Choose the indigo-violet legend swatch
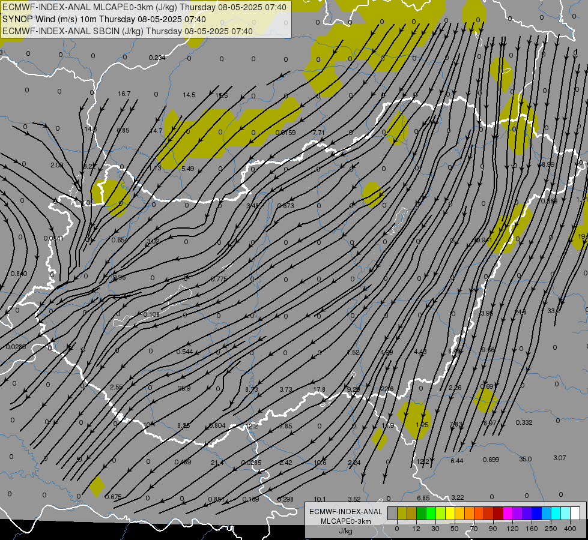Screen dimensions: 588x540 tap(527, 514)
